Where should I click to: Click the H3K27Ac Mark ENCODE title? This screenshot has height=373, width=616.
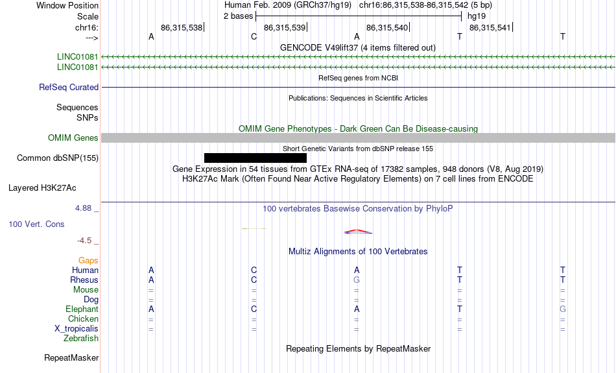coord(358,179)
